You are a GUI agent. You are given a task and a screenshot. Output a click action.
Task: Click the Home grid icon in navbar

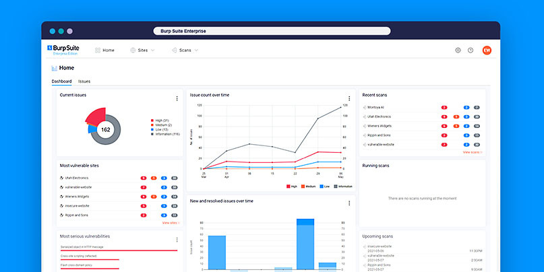98,50
